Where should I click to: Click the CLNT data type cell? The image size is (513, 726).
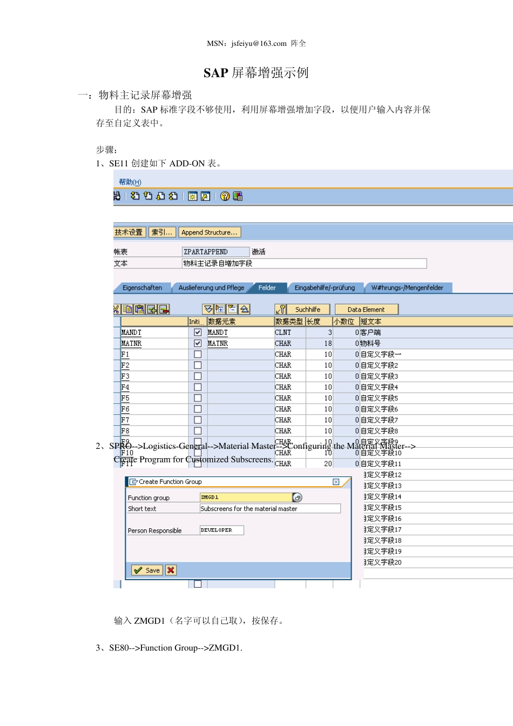coord(290,333)
